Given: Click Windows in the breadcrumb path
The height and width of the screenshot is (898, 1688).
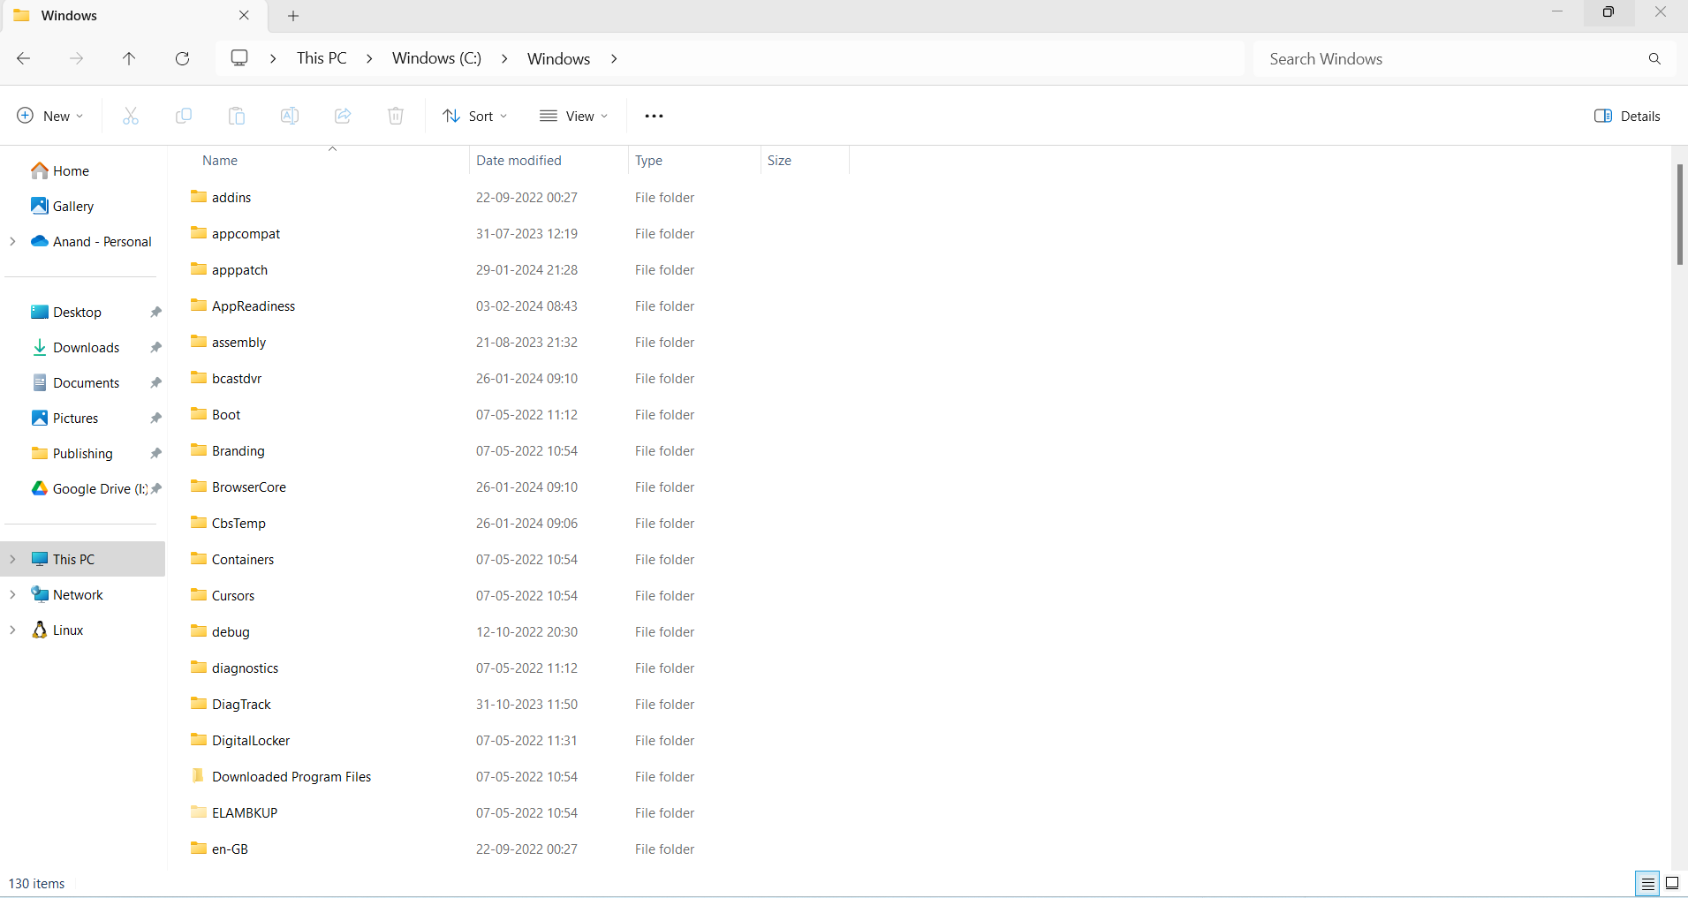Looking at the screenshot, I should coord(558,58).
